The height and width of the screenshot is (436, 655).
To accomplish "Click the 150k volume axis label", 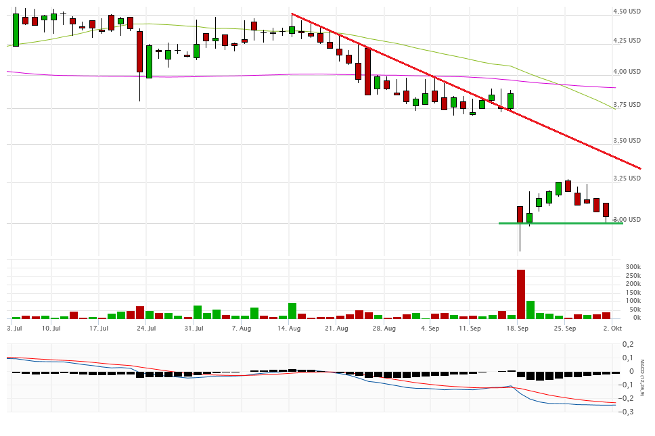I will tap(633, 293).
